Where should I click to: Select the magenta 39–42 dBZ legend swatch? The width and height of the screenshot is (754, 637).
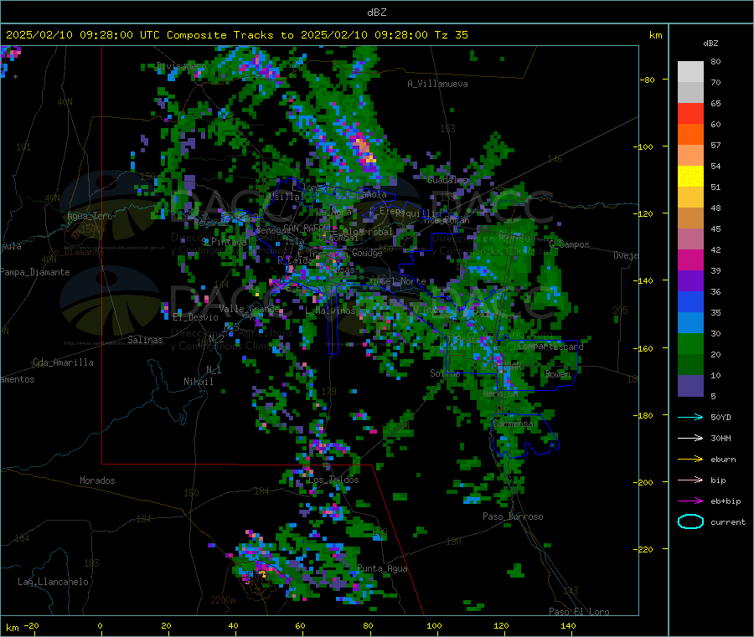tap(690, 259)
